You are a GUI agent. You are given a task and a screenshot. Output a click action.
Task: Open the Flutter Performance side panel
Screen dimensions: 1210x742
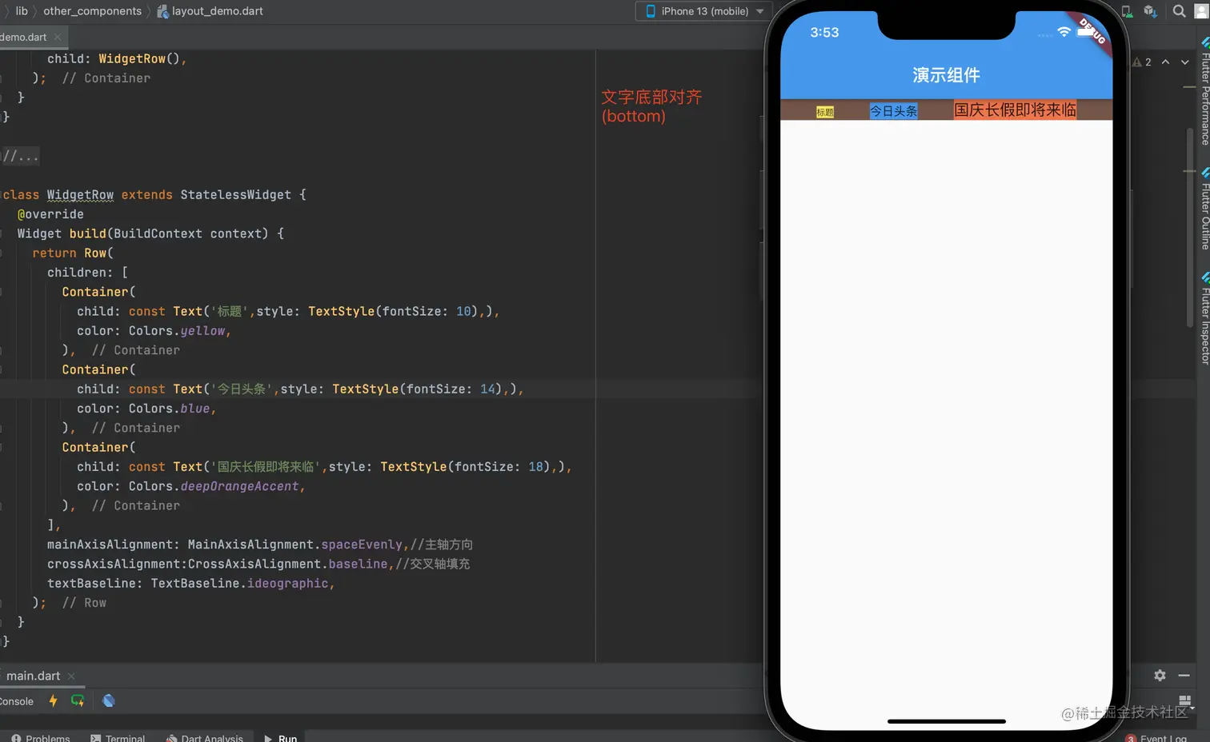coord(1204,91)
